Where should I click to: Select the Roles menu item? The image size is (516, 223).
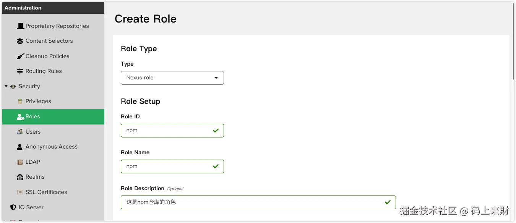pos(33,117)
